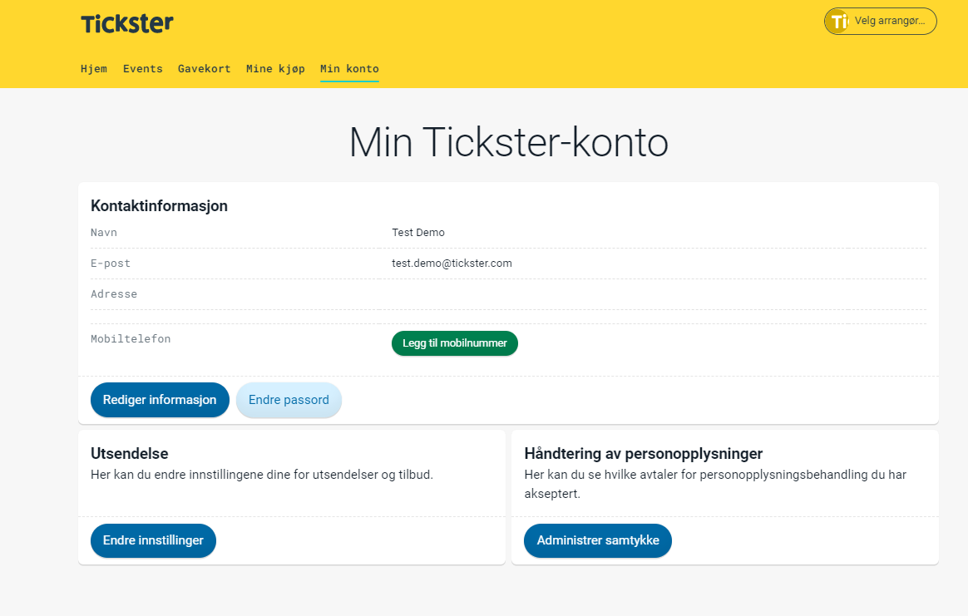This screenshot has height=616, width=968.
Task: Click the Navn field row
Action: [x=104, y=233]
